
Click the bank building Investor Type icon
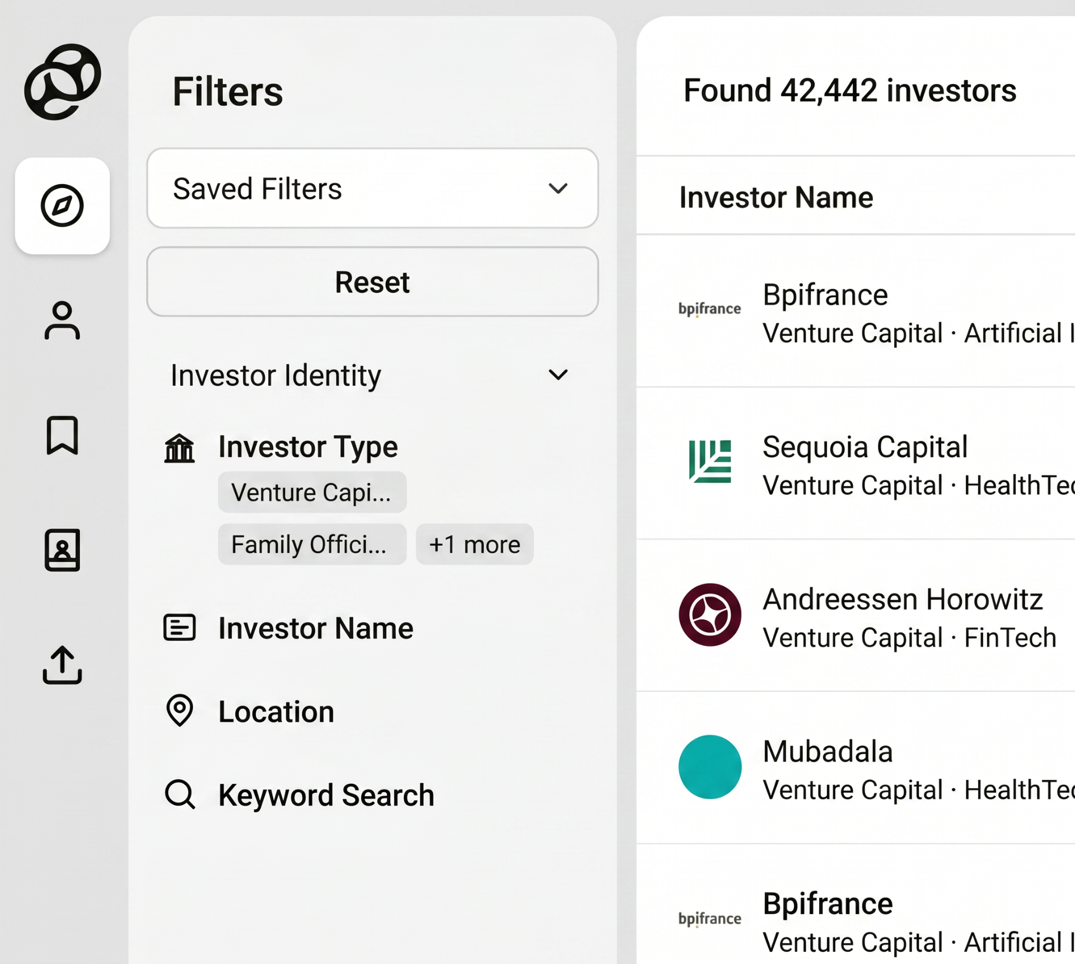coord(179,448)
